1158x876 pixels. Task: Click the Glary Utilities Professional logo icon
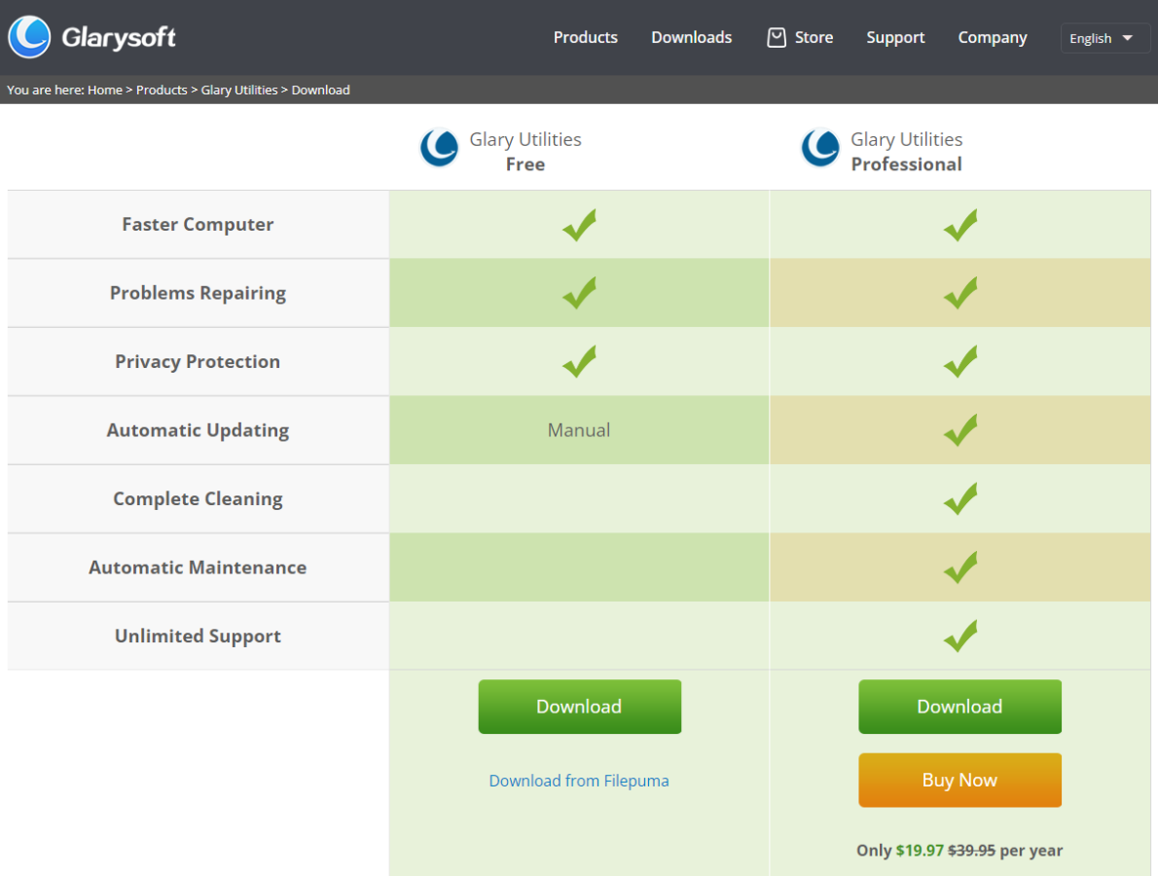(x=820, y=149)
